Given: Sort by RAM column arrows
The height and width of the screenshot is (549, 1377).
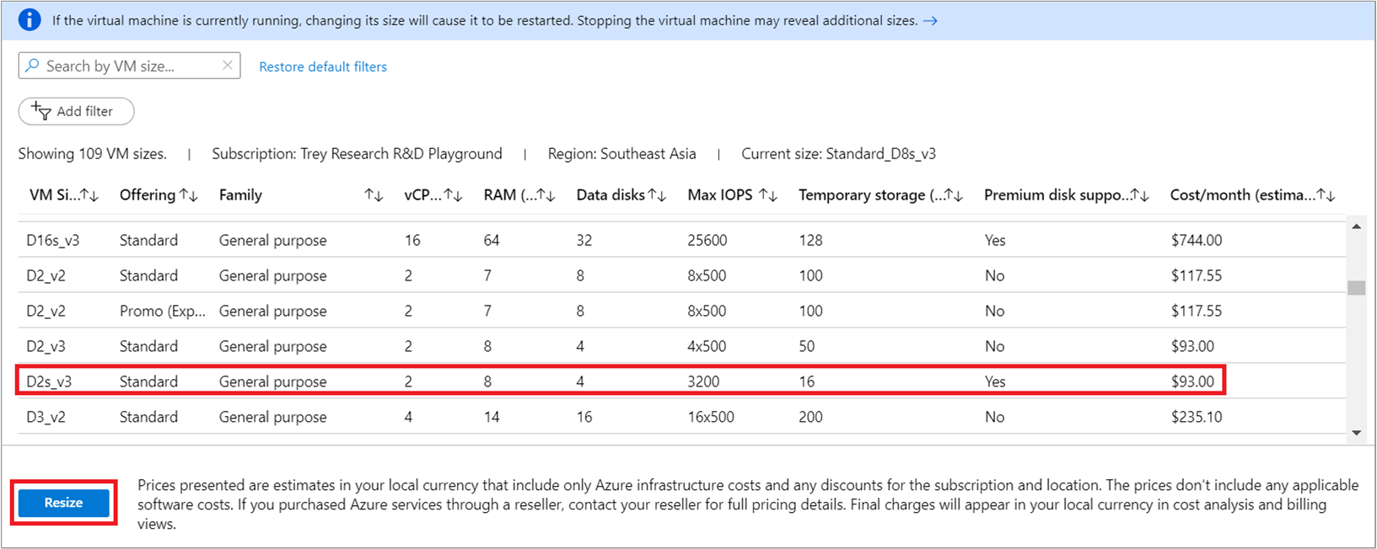Looking at the screenshot, I should (x=546, y=195).
